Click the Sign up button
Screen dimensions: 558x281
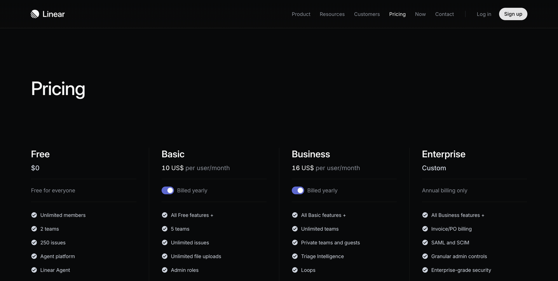pyautogui.click(x=513, y=14)
